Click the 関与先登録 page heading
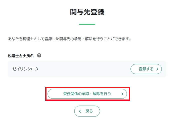Viewport: 174px width, 128px height. click(87, 12)
